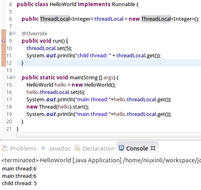Click the main method name on line 14
Viewport: 201px width, 190px height.
click(75, 78)
